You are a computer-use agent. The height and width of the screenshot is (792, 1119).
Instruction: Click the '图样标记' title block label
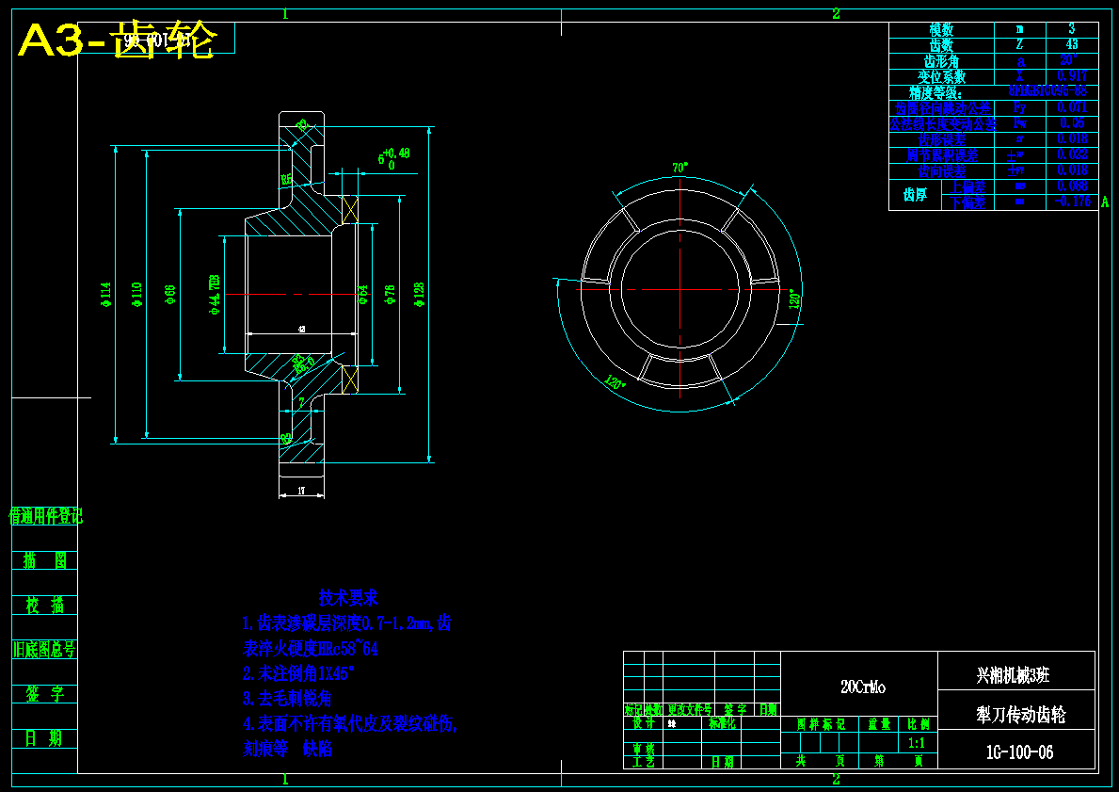click(820, 724)
